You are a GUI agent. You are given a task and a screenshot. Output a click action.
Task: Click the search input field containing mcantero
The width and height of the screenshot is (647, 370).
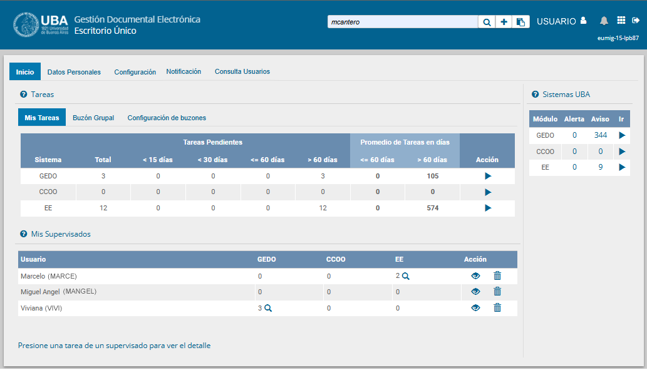point(402,22)
